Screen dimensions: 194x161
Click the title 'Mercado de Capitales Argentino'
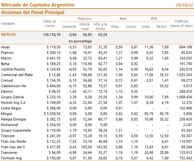(x=38, y=5)
